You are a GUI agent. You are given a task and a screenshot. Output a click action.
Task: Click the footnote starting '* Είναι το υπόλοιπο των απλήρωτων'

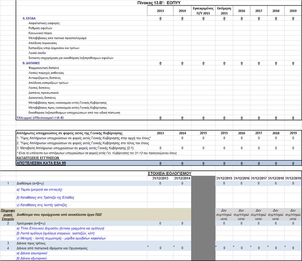pyautogui.click(x=96, y=153)
